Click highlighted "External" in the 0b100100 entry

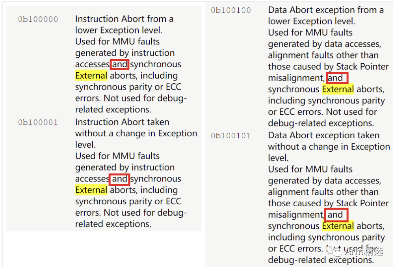click(x=338, y=90)
